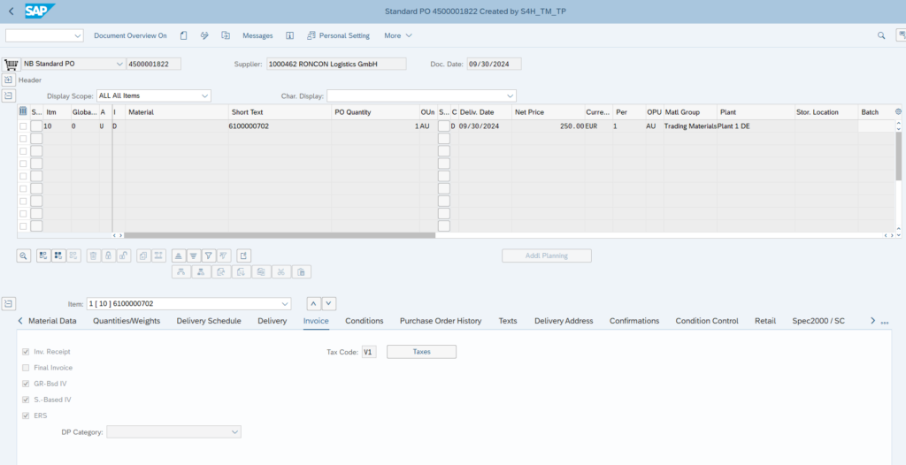
Task: Open the Delivery Schedule tab
Action: (x=209, y=321)
